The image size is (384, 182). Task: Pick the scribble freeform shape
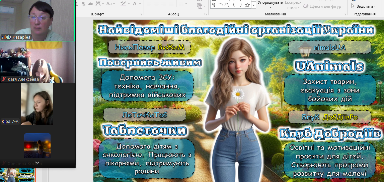point(214,5)
